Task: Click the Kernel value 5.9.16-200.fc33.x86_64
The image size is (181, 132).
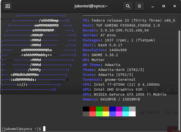Action: [x=124, y=30]
